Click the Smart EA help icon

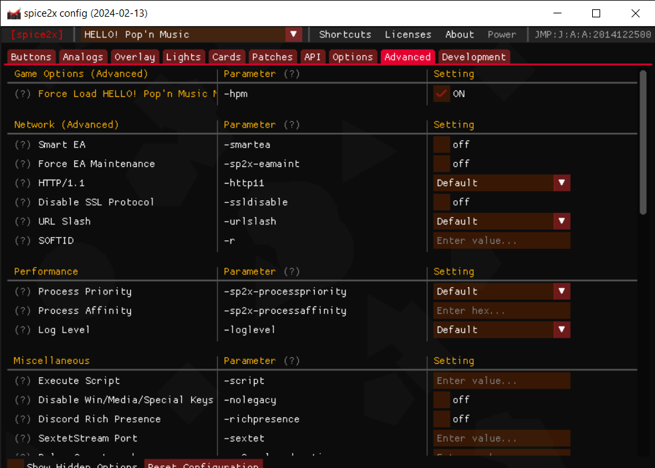tap(22, 144)
